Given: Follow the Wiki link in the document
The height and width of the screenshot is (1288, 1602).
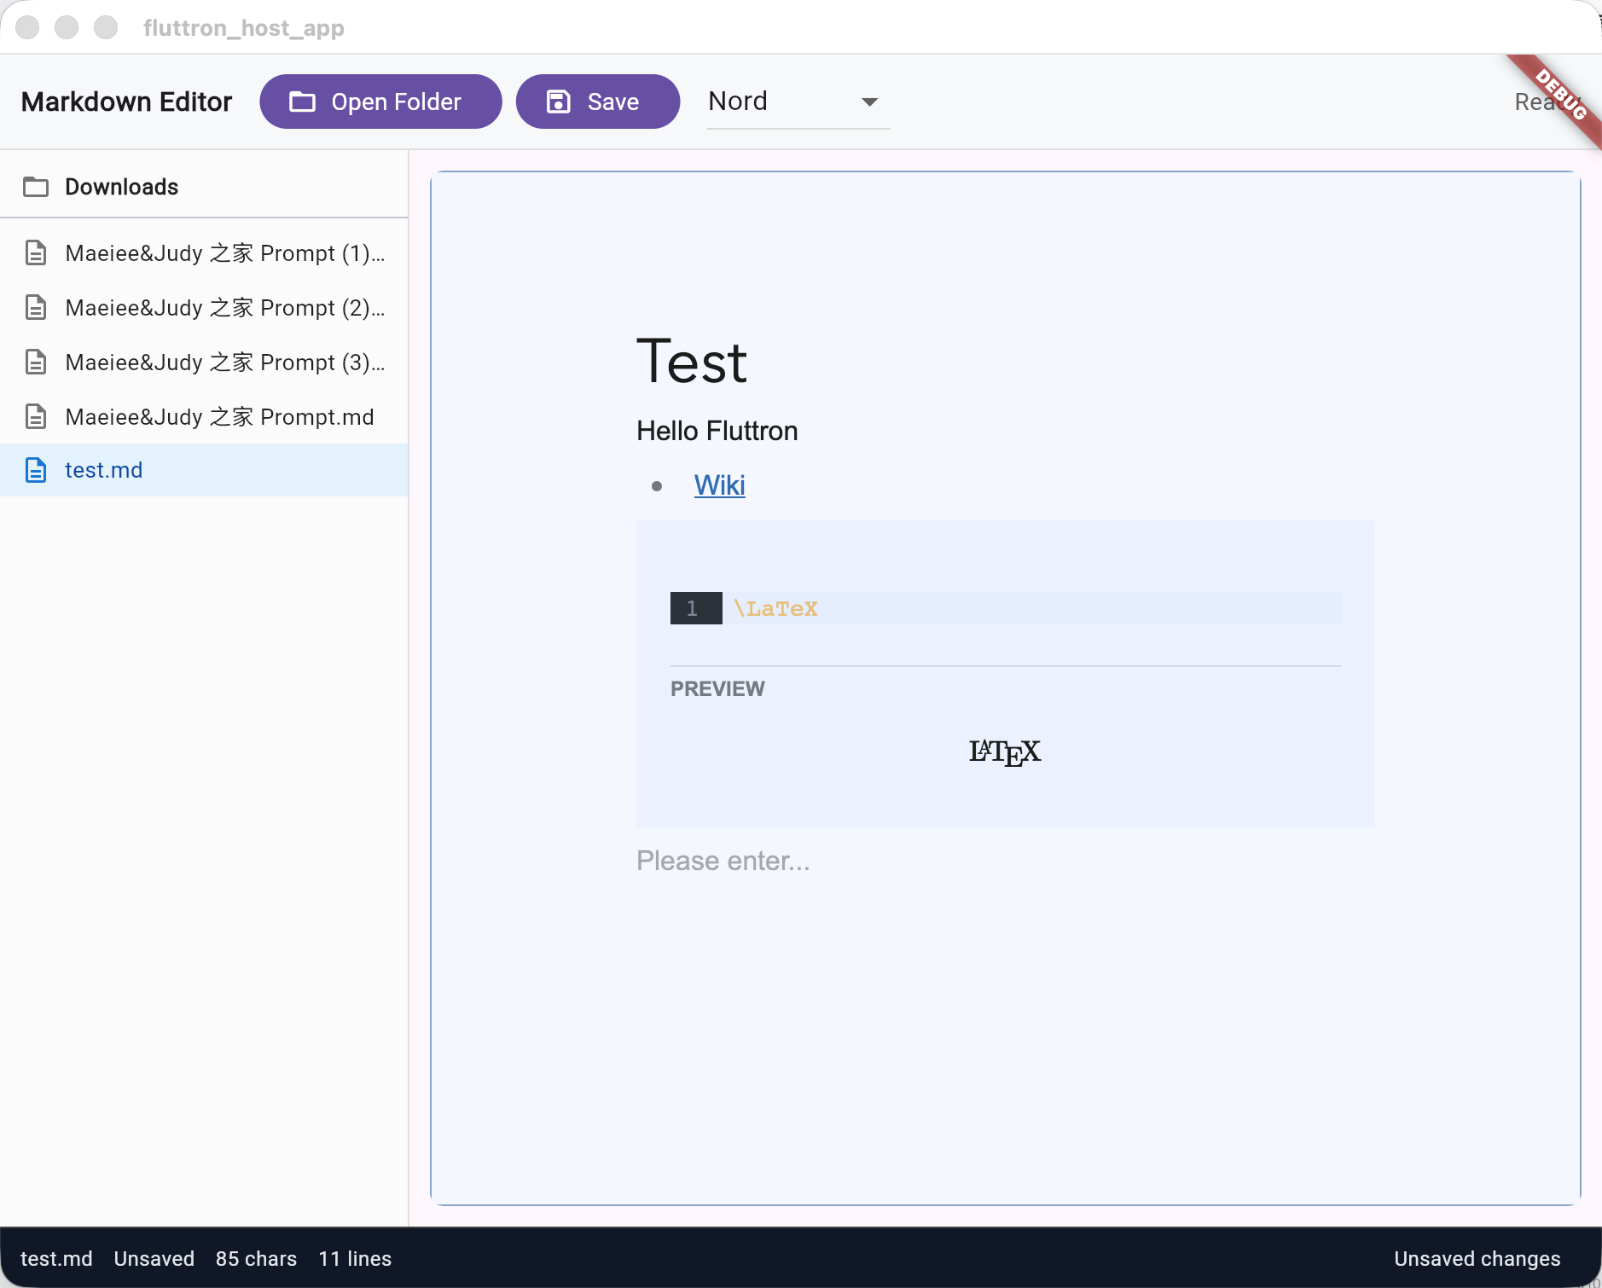Looking at the screenshot, I should [x=719, y=485].
